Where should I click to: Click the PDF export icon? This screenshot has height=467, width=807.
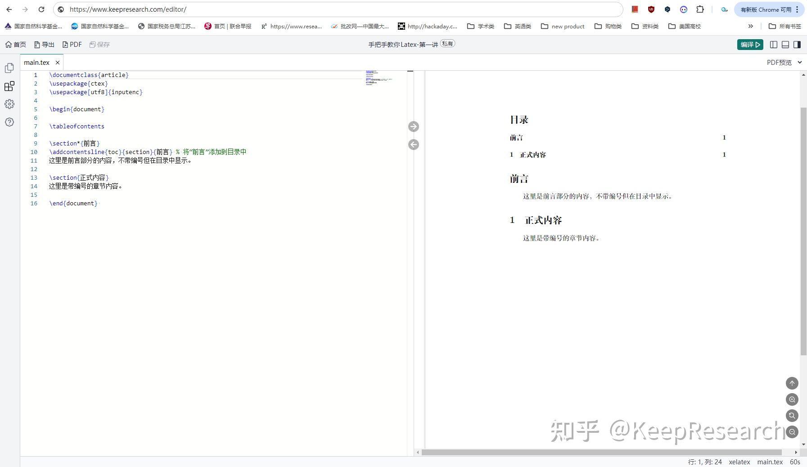72,44
